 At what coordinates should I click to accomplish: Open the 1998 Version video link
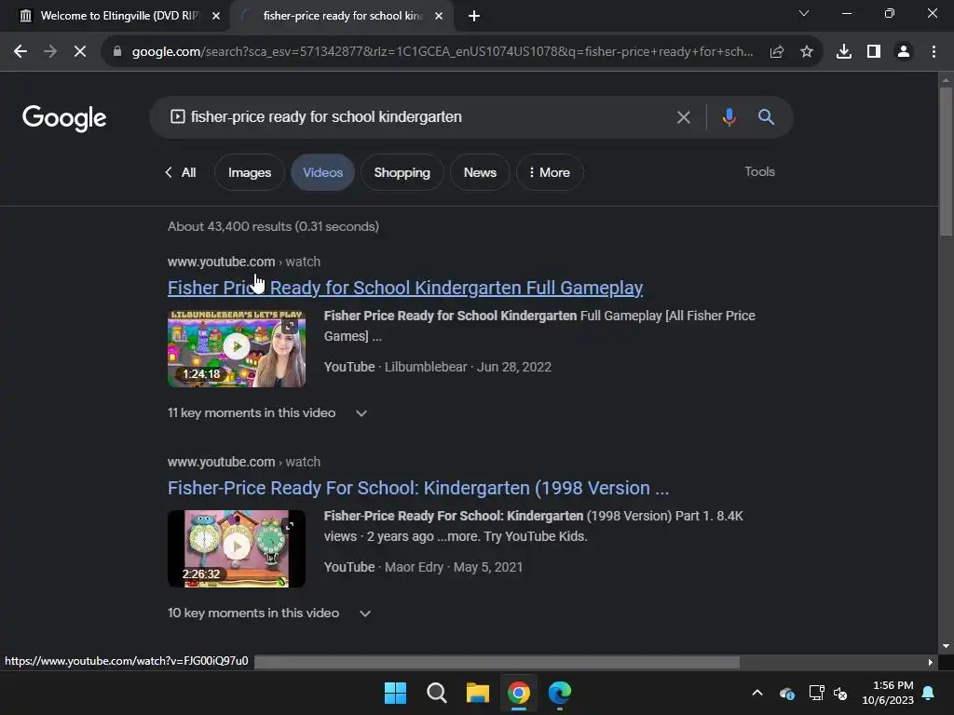[x=418, y=488]
